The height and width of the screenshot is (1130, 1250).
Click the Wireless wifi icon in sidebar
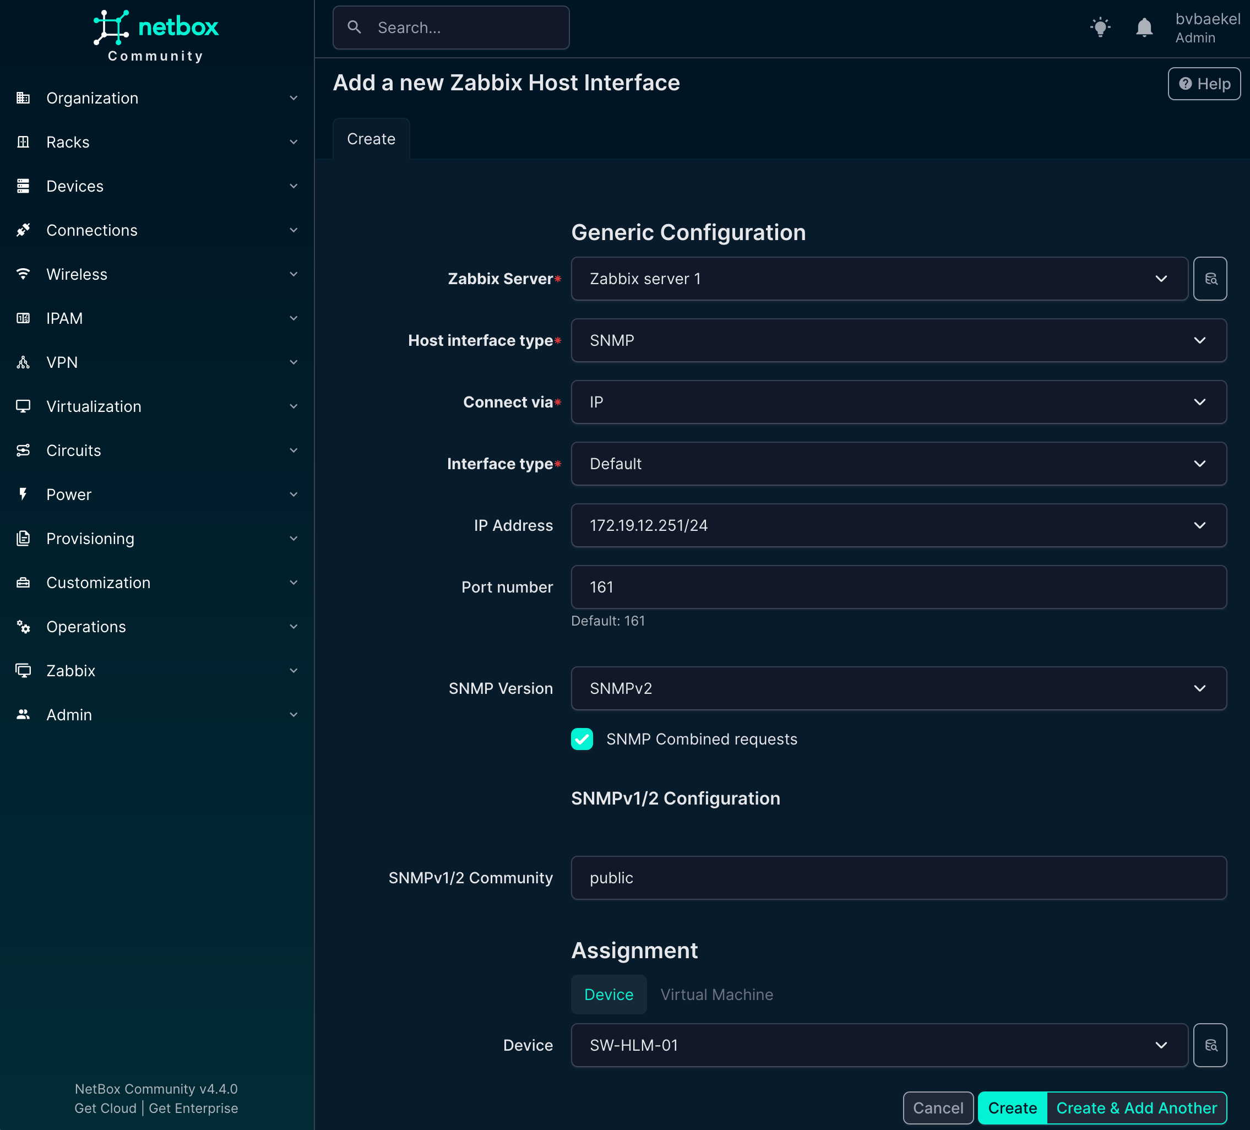tap(23, 274)
